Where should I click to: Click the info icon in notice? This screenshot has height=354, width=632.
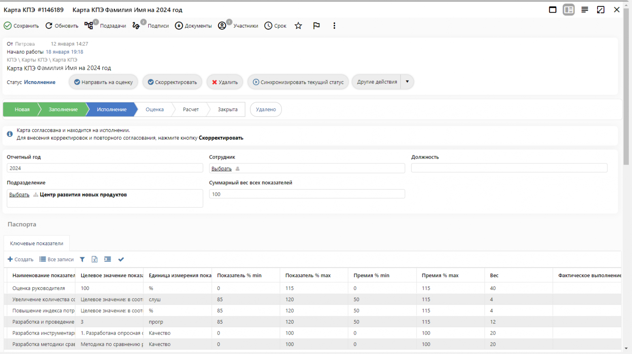(10, 134)
